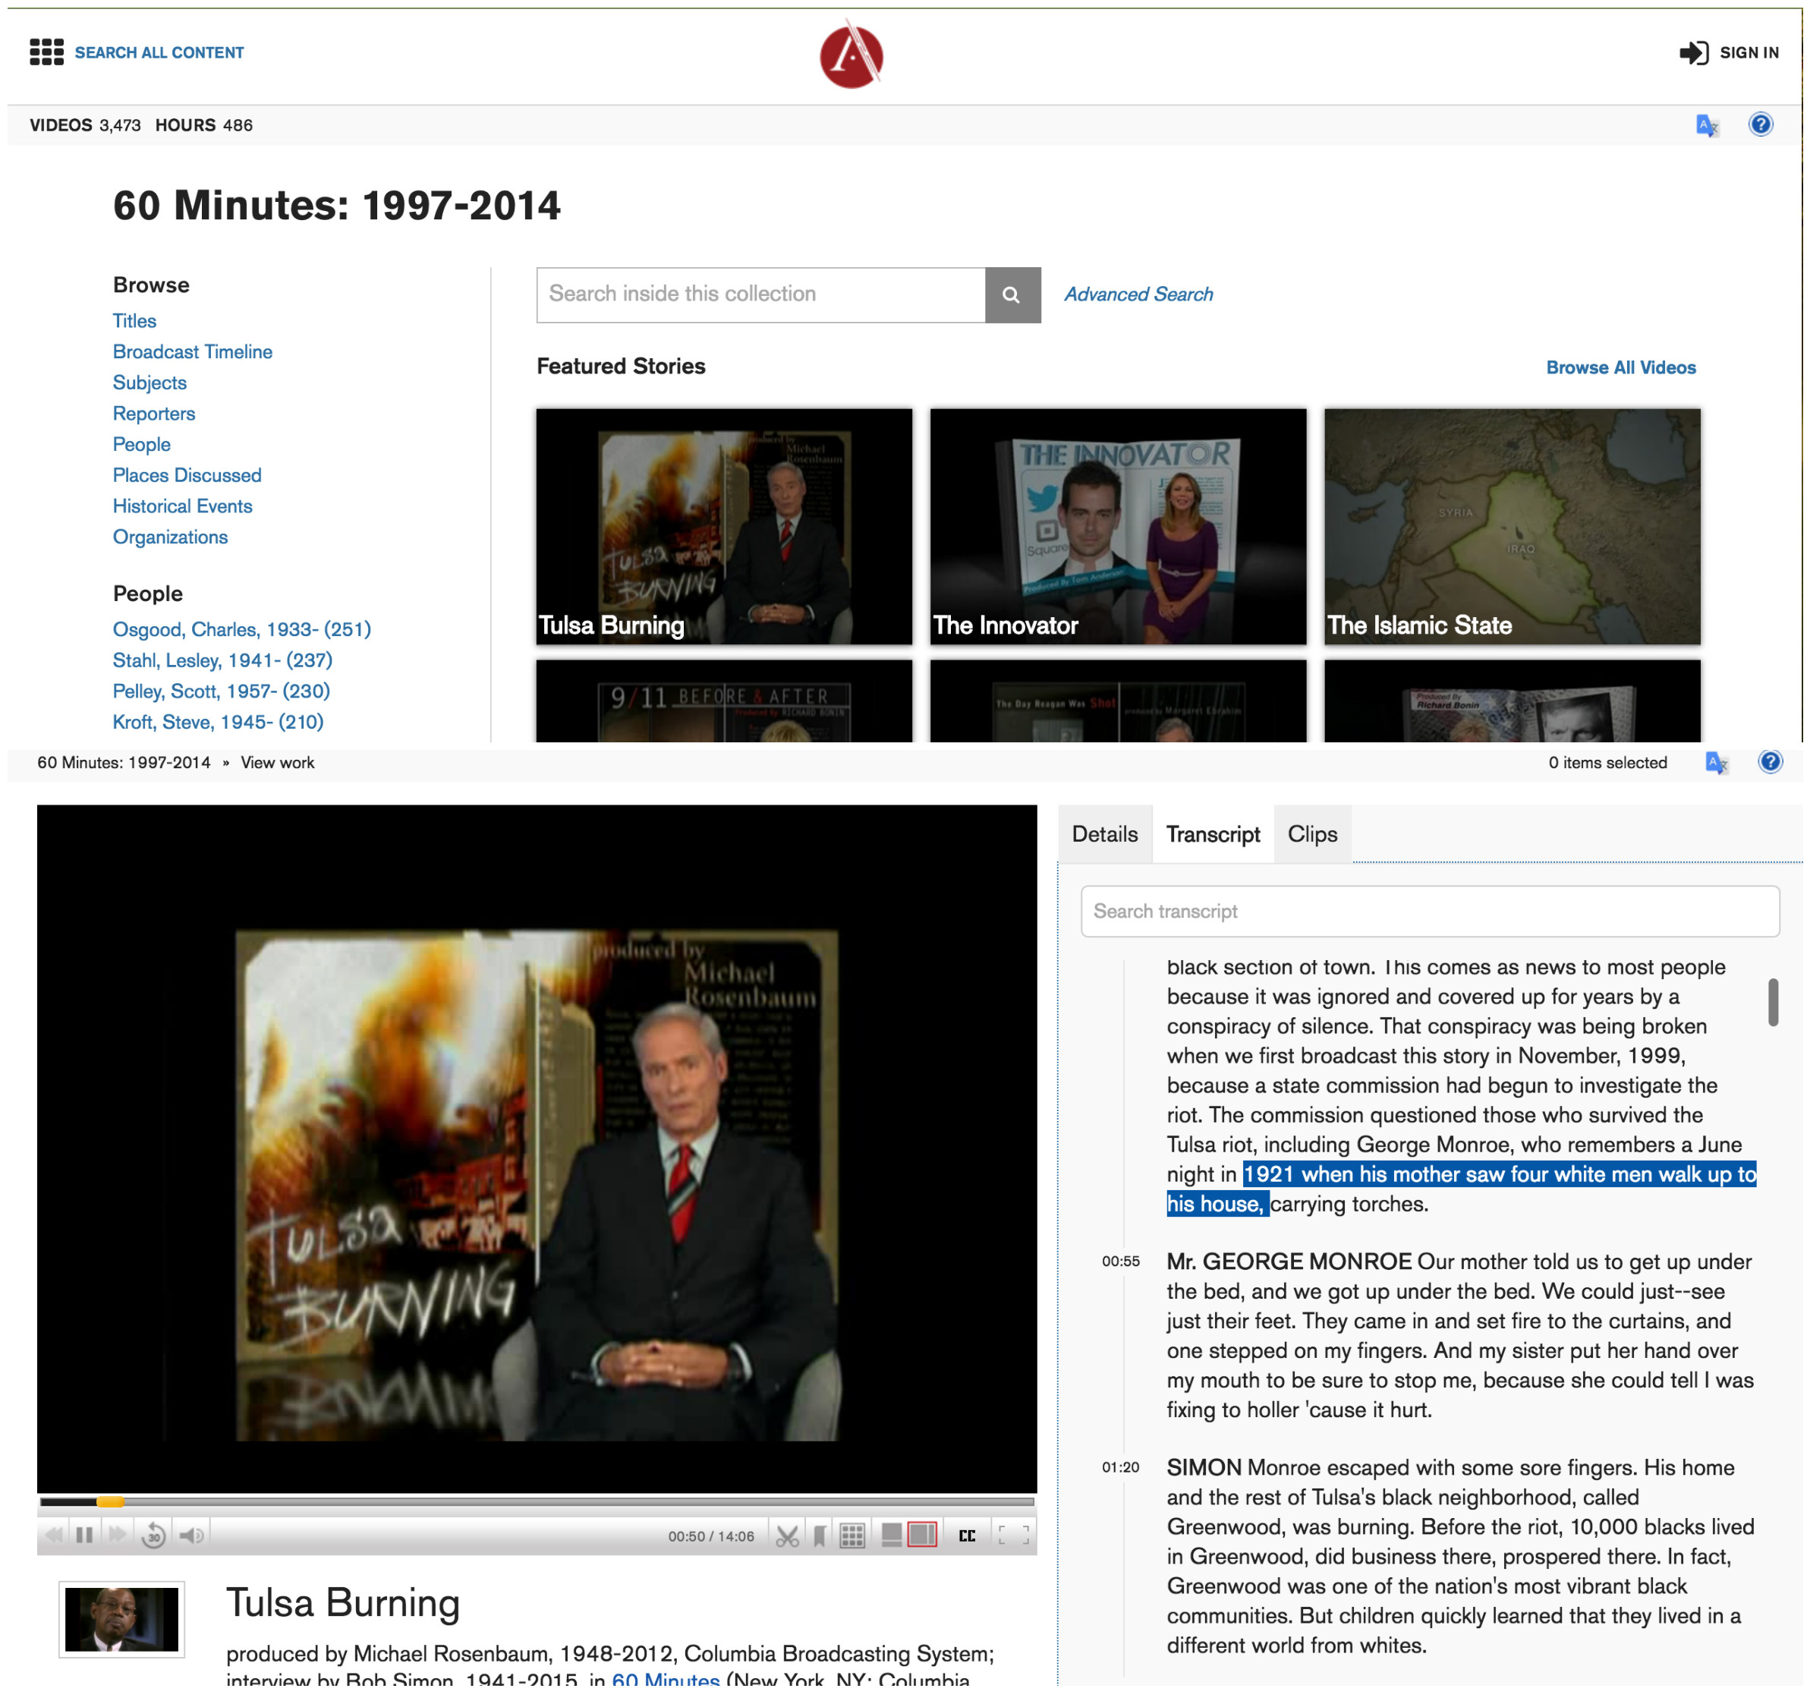Image resolution: width=1810 pixels, height=1701 pixels.
Task: Browse by Titles
Action: coord(135,321)
